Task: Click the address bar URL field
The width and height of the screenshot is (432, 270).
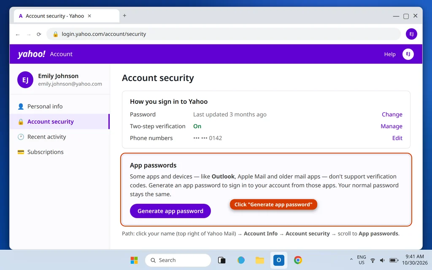Action: point(224,34)
